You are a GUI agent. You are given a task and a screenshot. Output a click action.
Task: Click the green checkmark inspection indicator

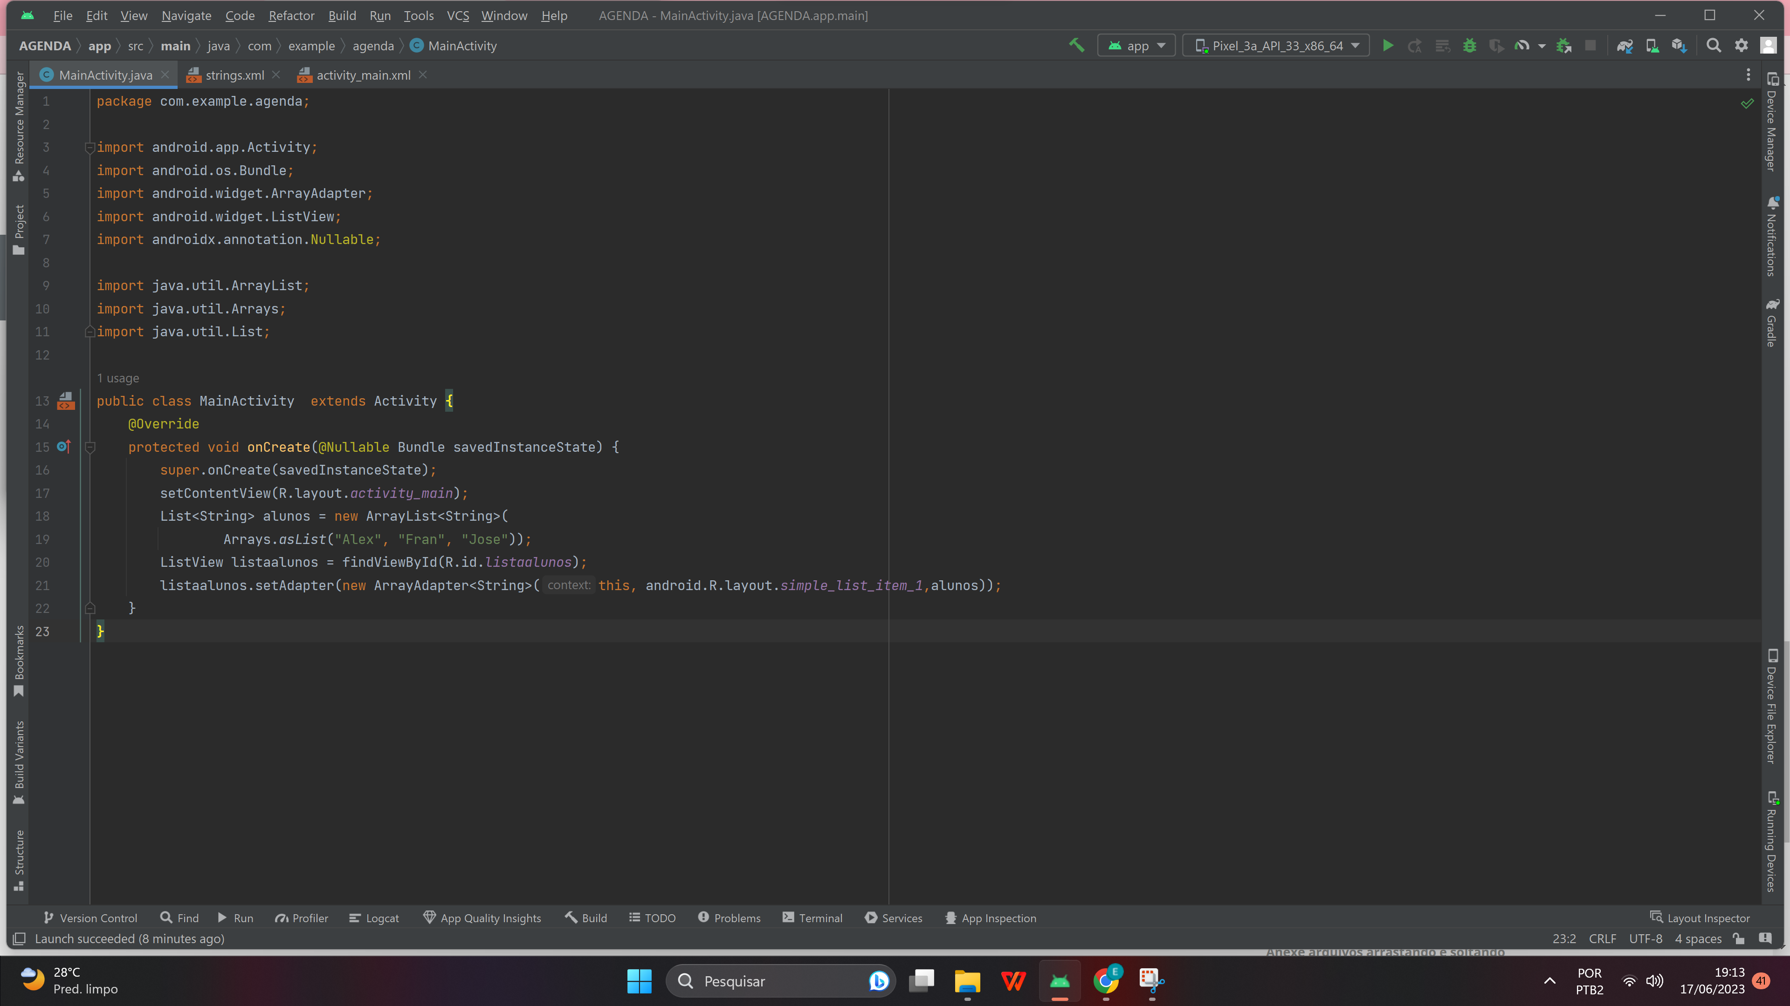pos(1747,103)
